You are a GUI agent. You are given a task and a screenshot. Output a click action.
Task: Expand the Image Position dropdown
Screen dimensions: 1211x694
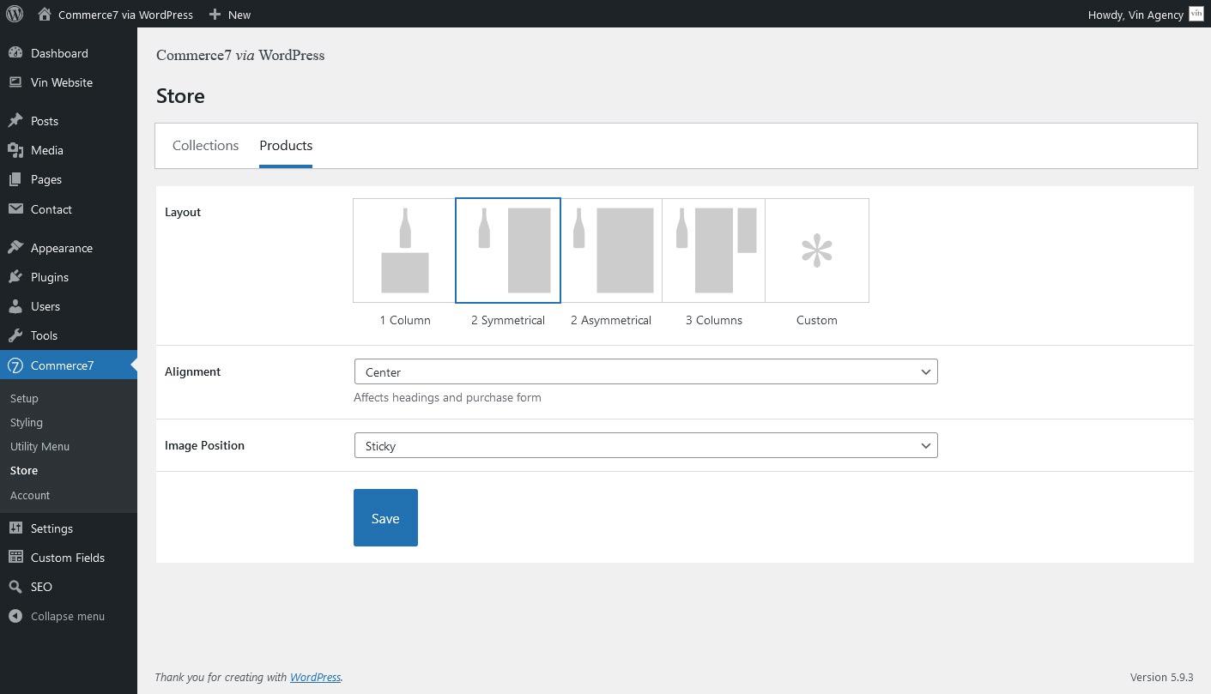point(645,445)
